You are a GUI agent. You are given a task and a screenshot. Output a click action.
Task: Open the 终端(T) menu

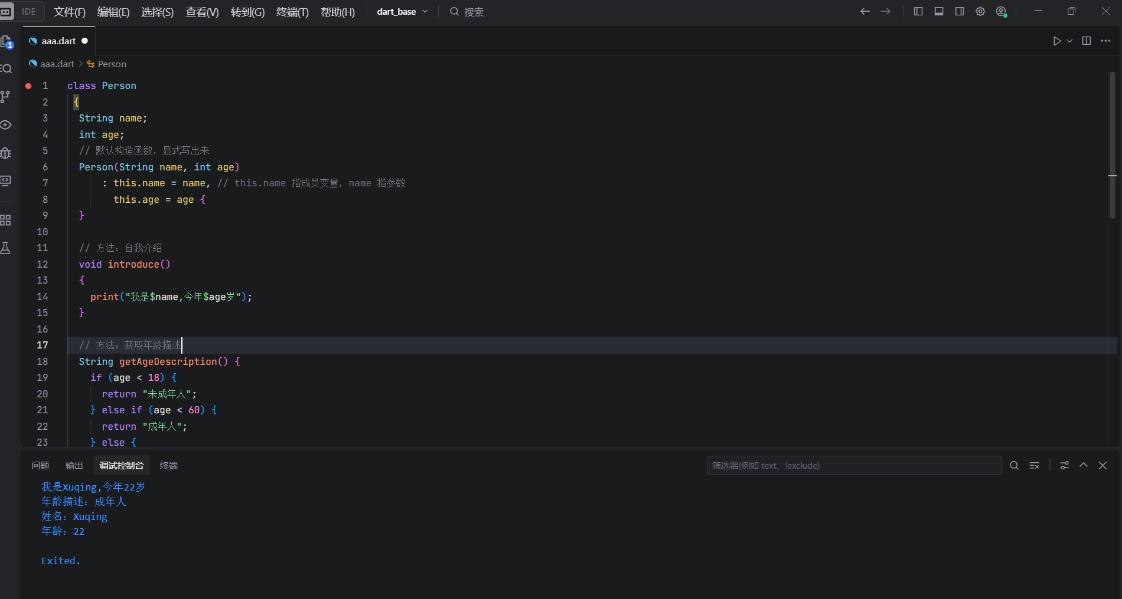tap(292, 12)
